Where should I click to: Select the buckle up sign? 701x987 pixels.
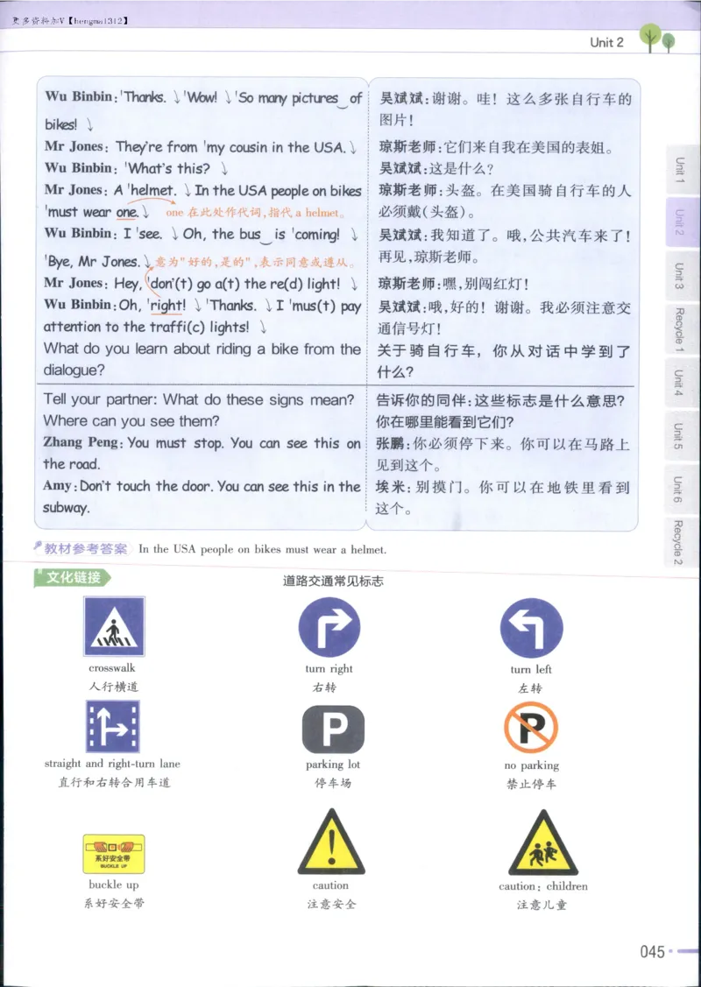[x=113, y=847]
